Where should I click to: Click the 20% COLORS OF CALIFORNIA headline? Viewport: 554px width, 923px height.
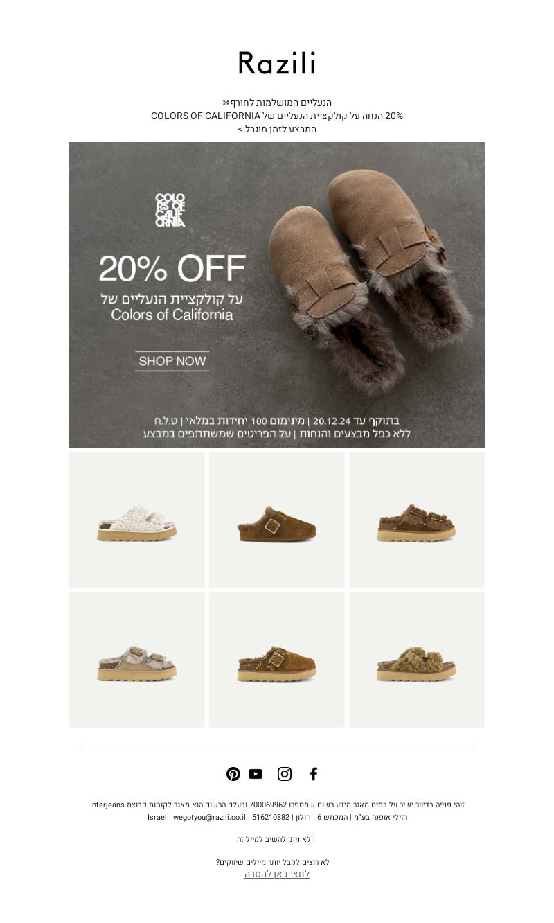pos(277,116)
